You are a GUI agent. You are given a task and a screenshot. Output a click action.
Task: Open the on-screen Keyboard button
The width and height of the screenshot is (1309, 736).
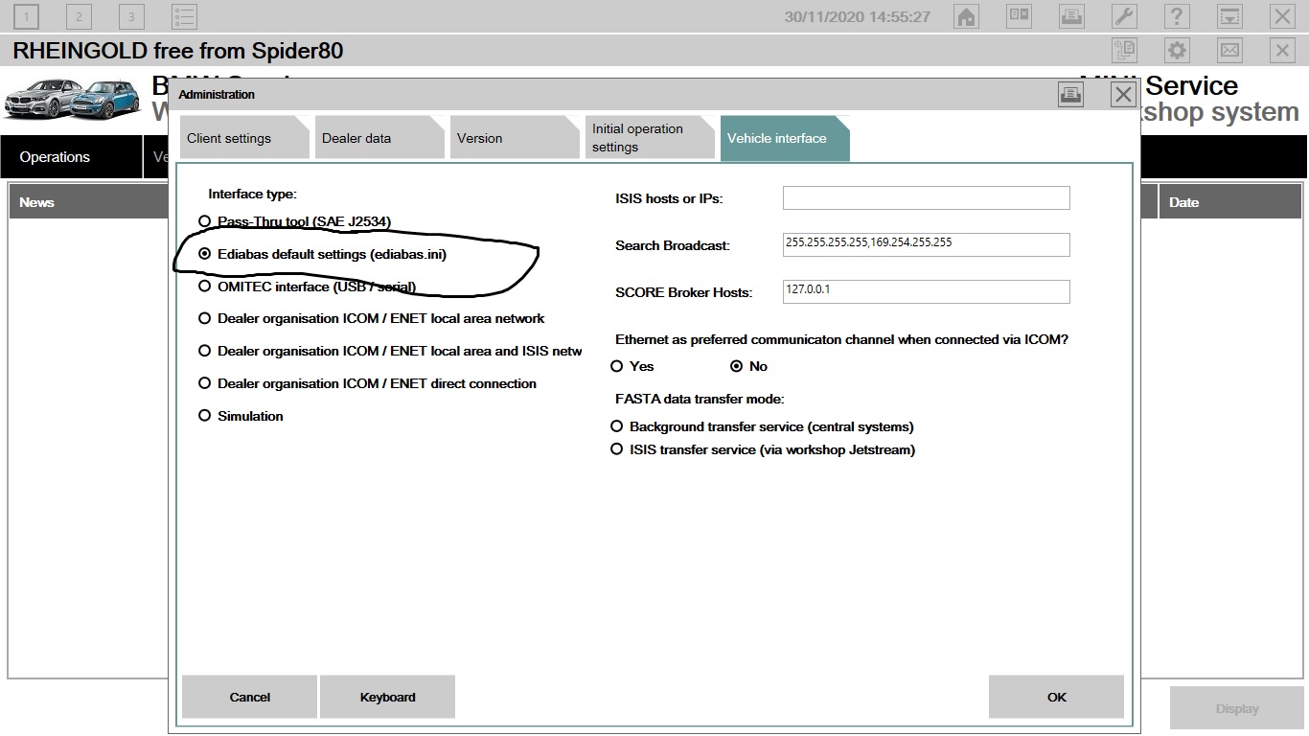pos(387,697)
